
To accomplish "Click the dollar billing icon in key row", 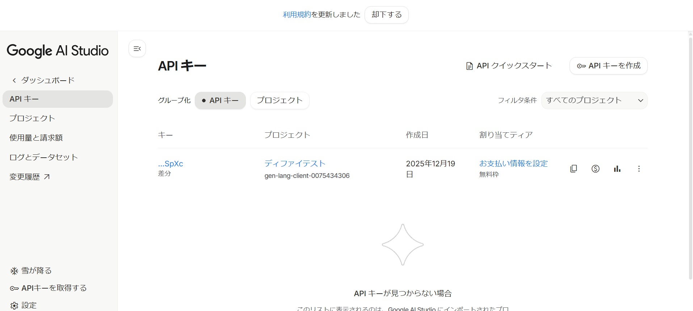I will point(595,169).
